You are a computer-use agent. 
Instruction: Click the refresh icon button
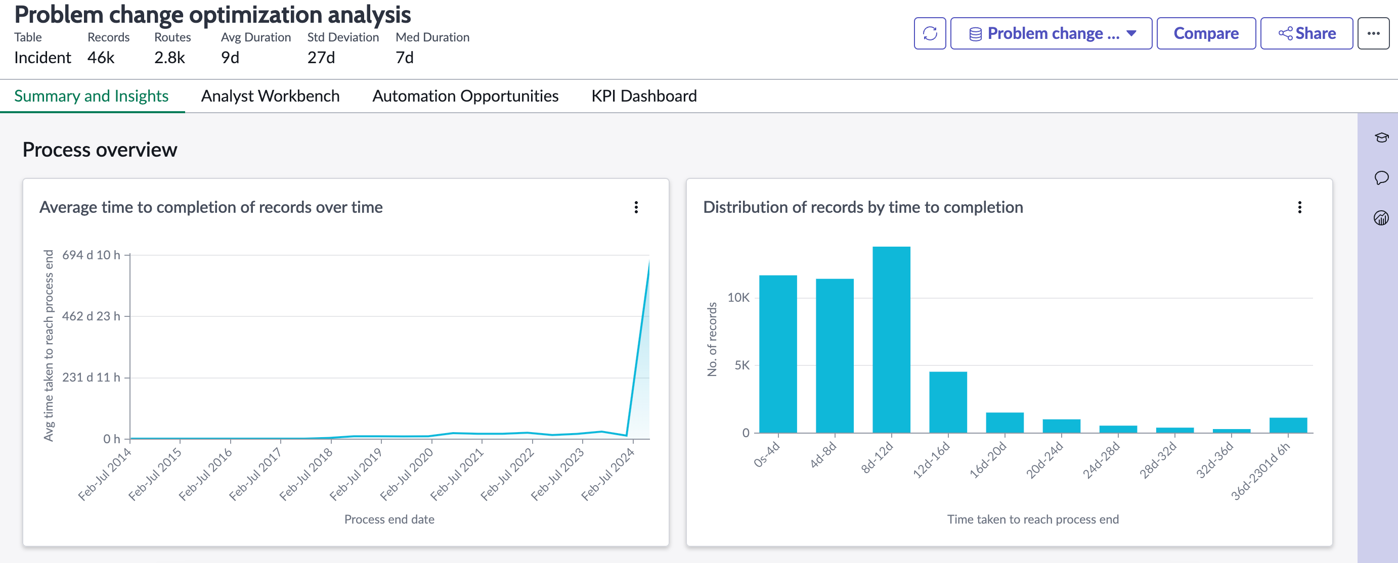click(930, 34)
